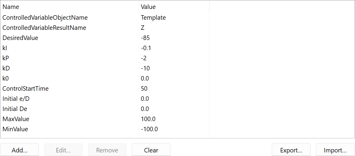The height and width of the screenshot is (156, 355).
Task: Select the ControlledVariableObjectName row
Action: (45, 18)
